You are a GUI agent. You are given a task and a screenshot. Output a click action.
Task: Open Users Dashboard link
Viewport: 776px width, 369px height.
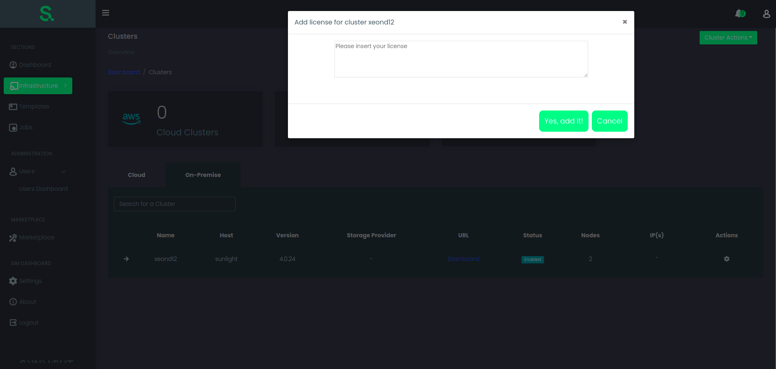(43, 189)
